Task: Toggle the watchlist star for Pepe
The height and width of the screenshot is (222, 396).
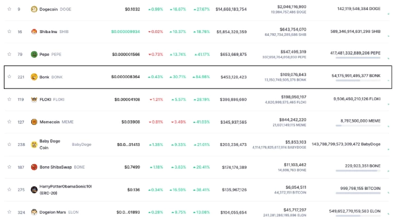Action: tap(9, 54)
